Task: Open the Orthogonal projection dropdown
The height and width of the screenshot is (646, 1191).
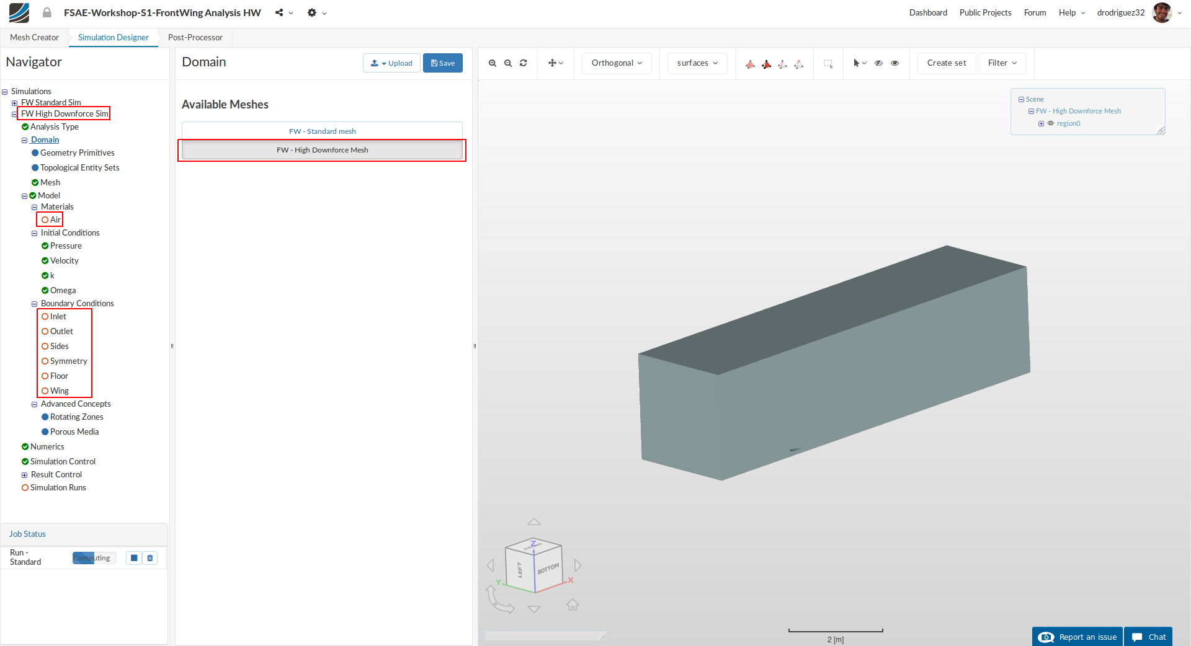Action: click(617, 63)
